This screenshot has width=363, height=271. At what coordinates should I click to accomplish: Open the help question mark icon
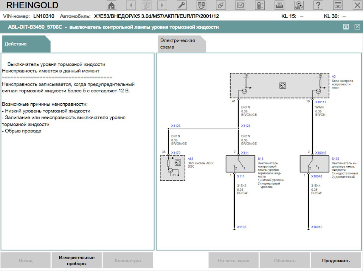pos(318,5)
